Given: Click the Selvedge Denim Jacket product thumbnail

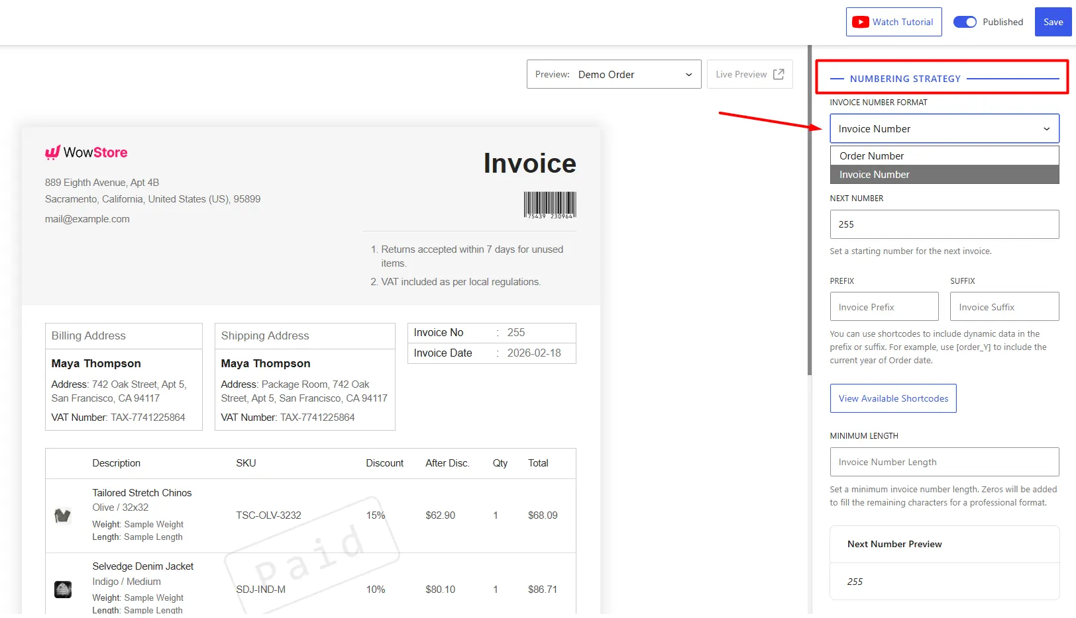Looking at the screenshot, I should click(63, 589).
